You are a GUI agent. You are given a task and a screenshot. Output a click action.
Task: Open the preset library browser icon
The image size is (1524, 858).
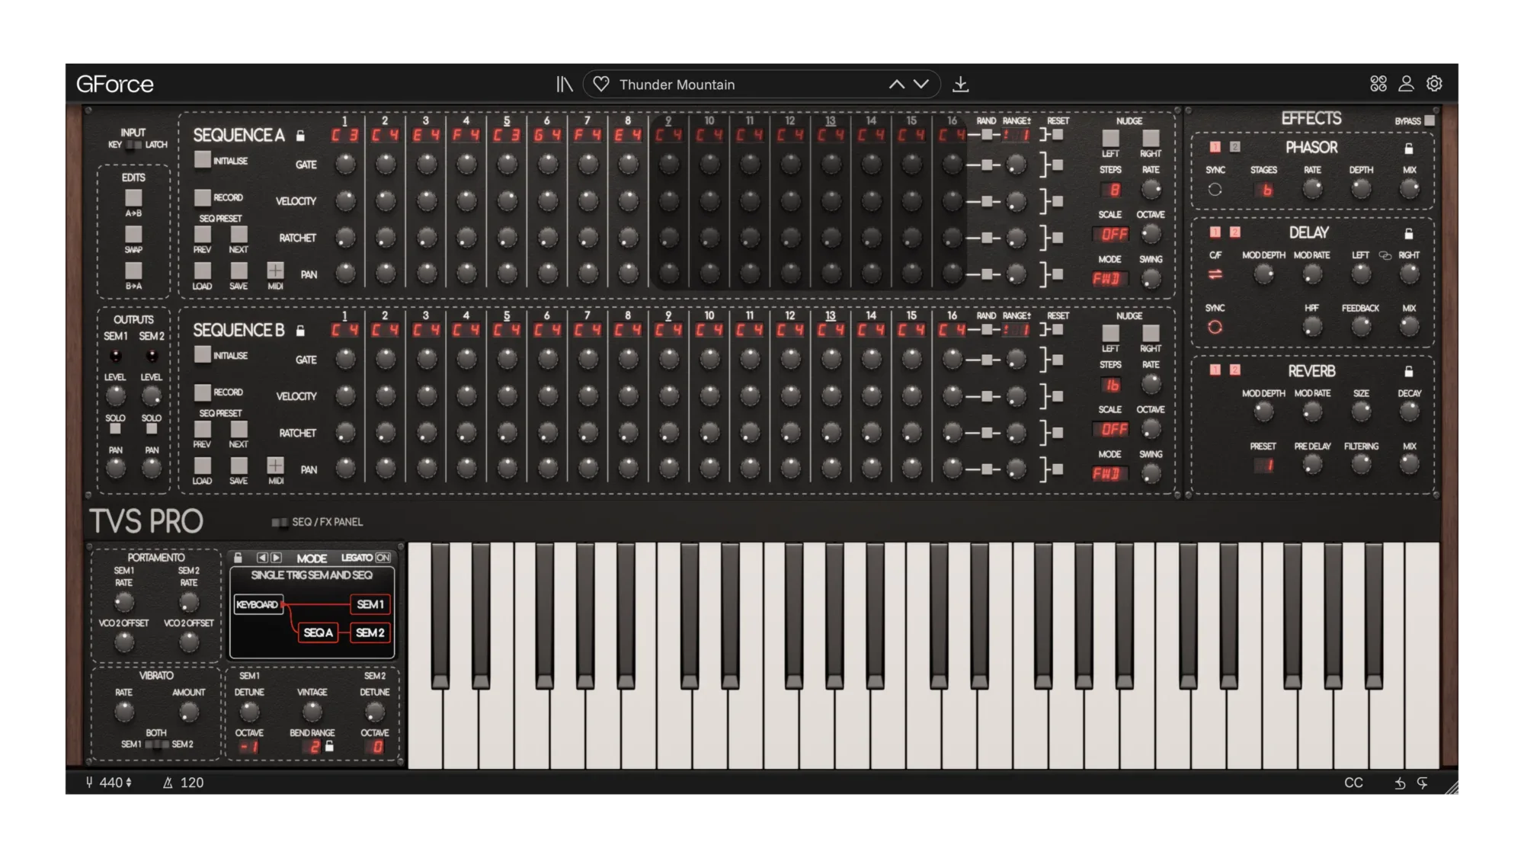point(564,85)
